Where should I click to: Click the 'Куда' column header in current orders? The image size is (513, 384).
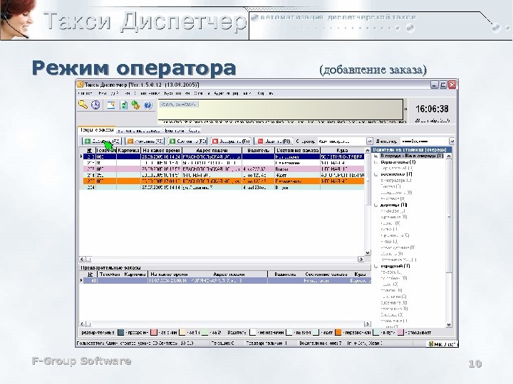click(342, 150)
